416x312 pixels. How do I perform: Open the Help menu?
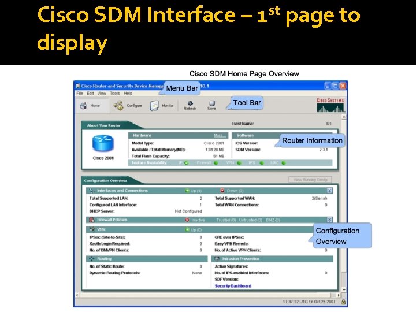pyautogui.click(x=128, y=94)
